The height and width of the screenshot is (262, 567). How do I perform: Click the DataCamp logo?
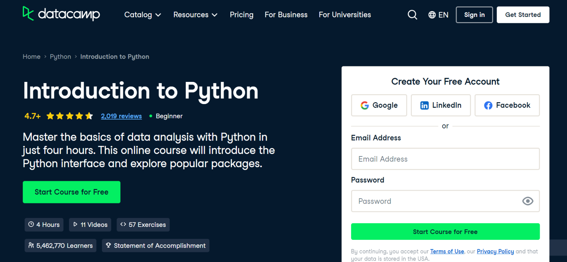click(x=61, y=14)
